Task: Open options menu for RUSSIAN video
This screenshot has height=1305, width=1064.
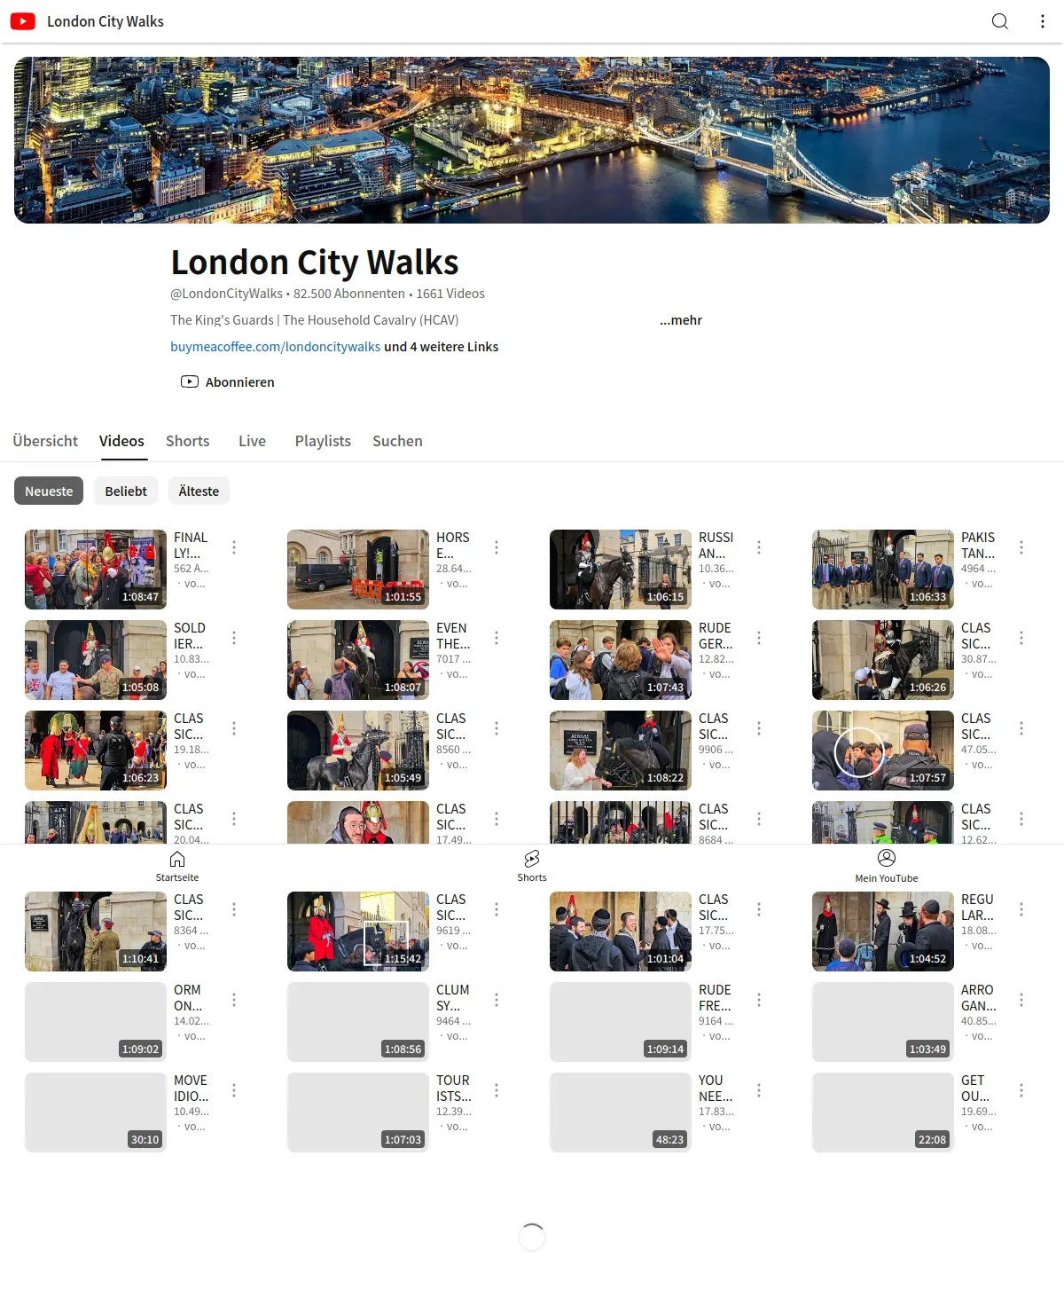Action: tap(759, 547)
